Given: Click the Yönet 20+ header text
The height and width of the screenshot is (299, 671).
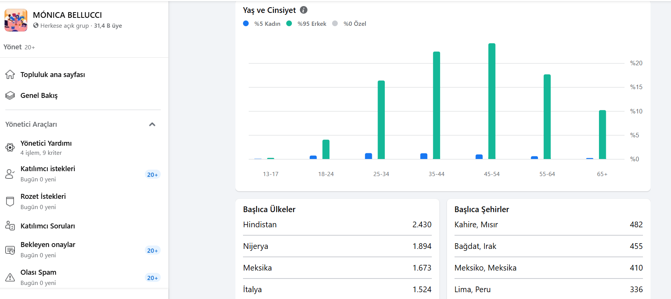Looking at the screenshot, I should tap(19, 47).
